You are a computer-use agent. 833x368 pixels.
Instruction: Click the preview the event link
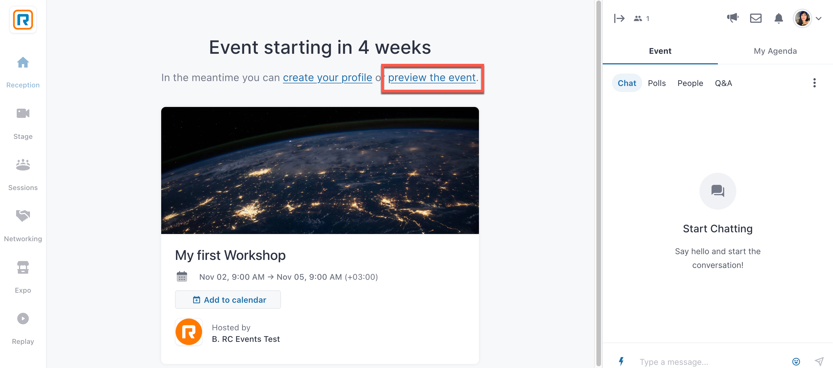pyautogui.click(x=432, y=78)
